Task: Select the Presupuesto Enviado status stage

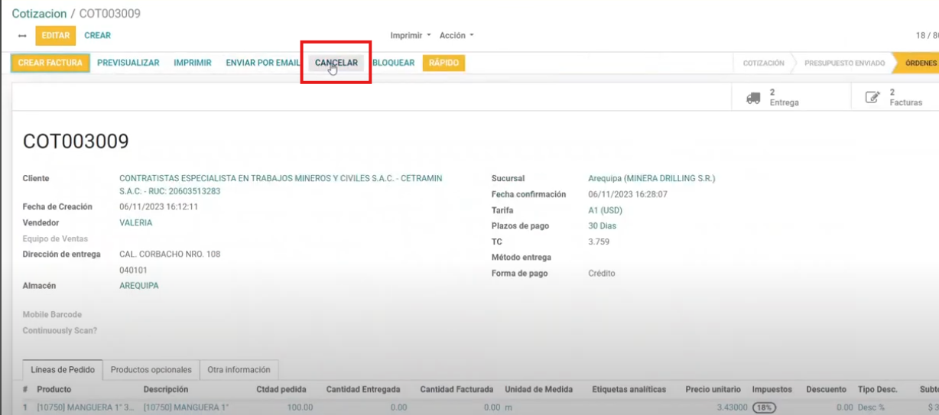Action: 844,63
